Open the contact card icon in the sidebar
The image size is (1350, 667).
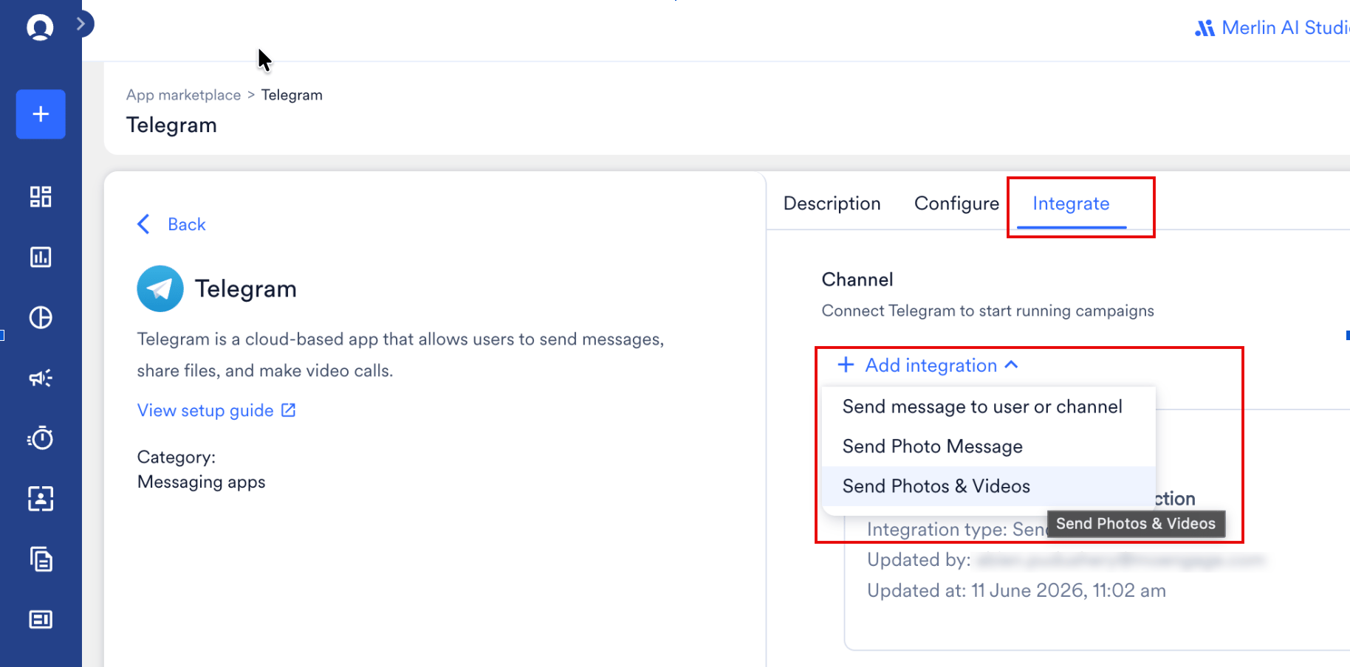41,499
